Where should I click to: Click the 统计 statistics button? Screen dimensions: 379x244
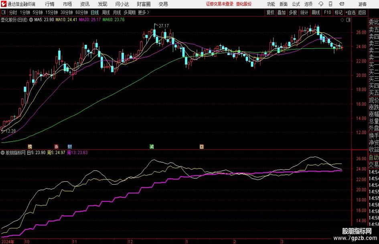(304, 12)
